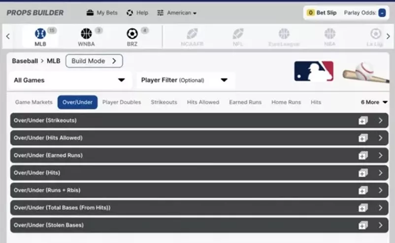
Task: Click the Baseball breadcrumb
Action: 25,61
